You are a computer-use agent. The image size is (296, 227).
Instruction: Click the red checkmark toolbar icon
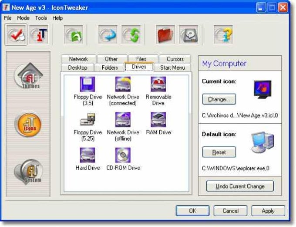click(x=16, y=34)
